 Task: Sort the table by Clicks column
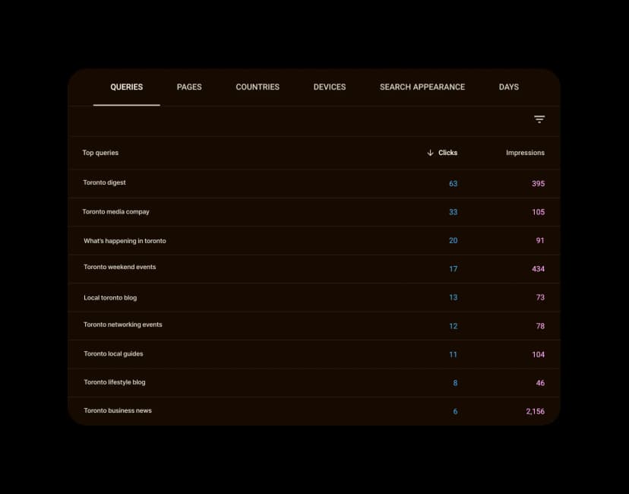click(x=447, y=153)
